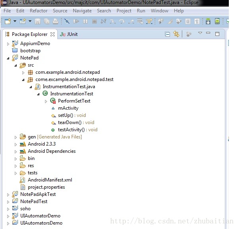Viewport: 238px width, 229px height.
Task: Click the Print toolbar icon
Action: pos(55,21)
